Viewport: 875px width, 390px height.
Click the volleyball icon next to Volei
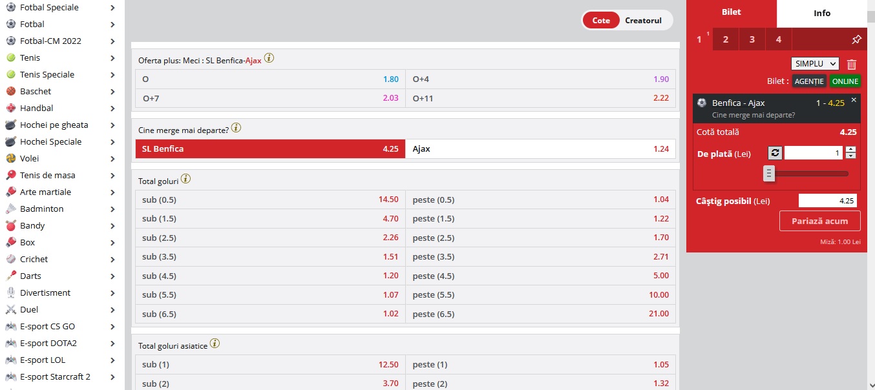[11, 158]
